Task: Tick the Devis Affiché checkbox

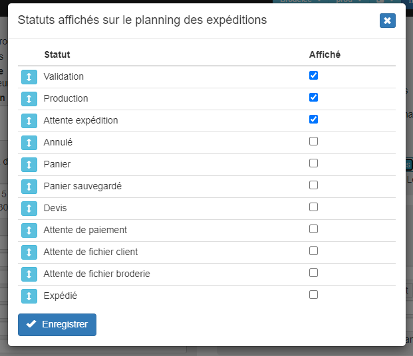Action: point(313,207)
